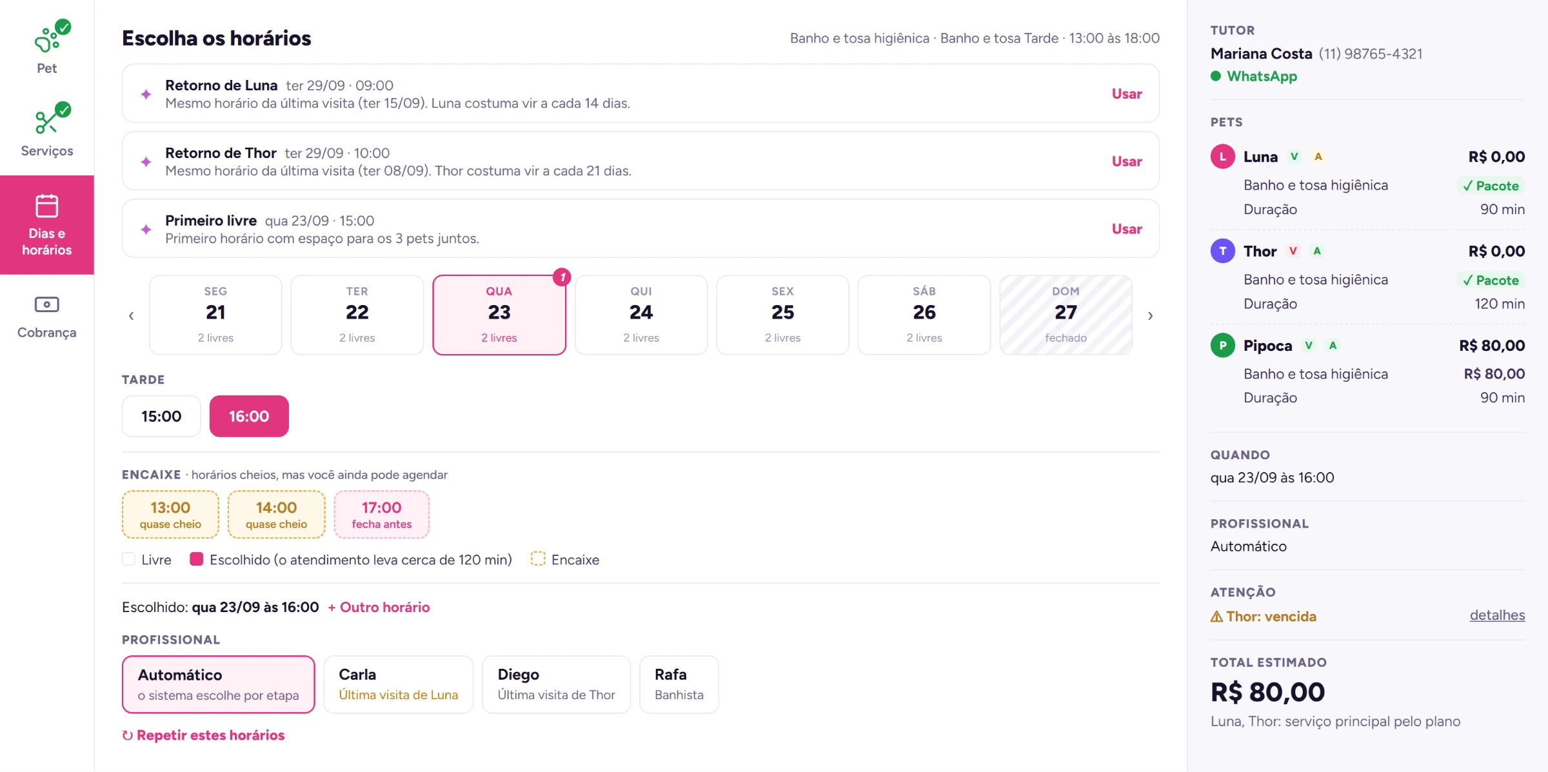This screenshot has width=1548, height=772.
Task: Open detalhes for Thor's warning
Action: (1497, 615)
